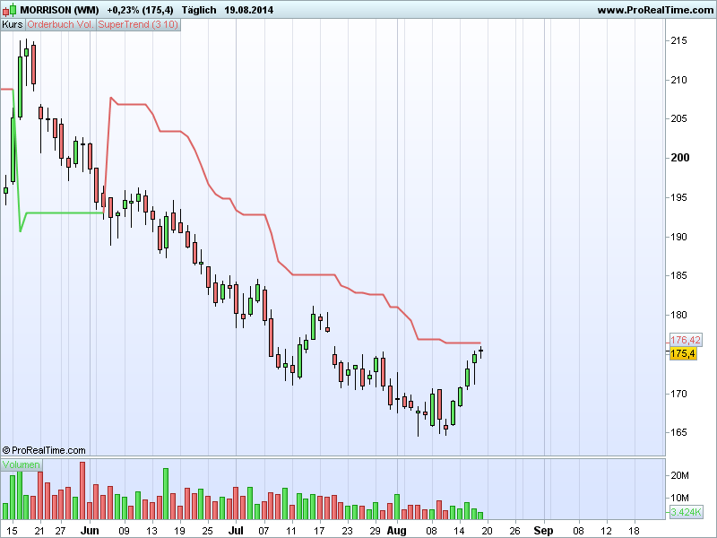Click the green 3.424K volume value tag
The image size is (717, 538).
coord(686,511)
